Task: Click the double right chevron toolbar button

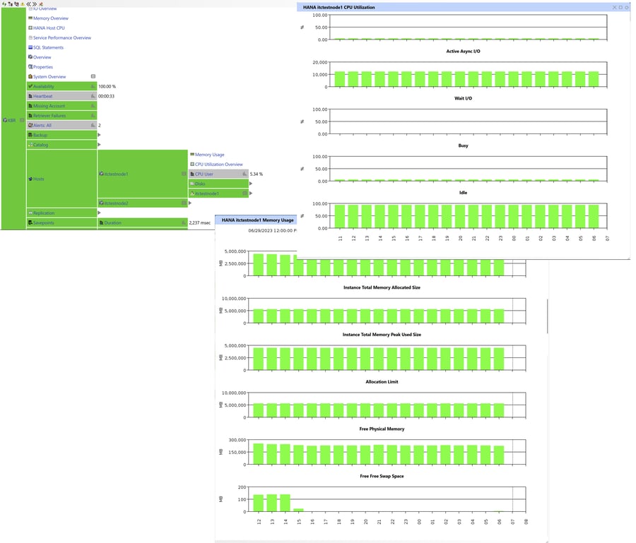Action: click(35, 4)
